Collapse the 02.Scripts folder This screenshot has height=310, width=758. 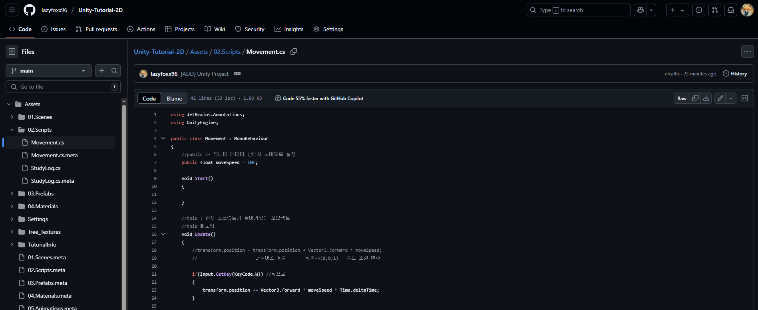[12, 130]
